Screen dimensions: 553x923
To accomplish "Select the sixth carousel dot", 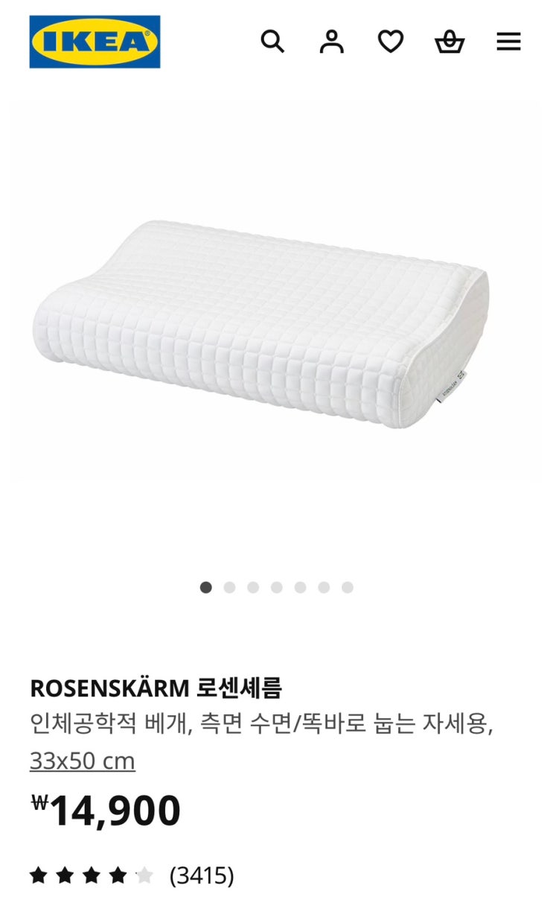I will (324, 588).
